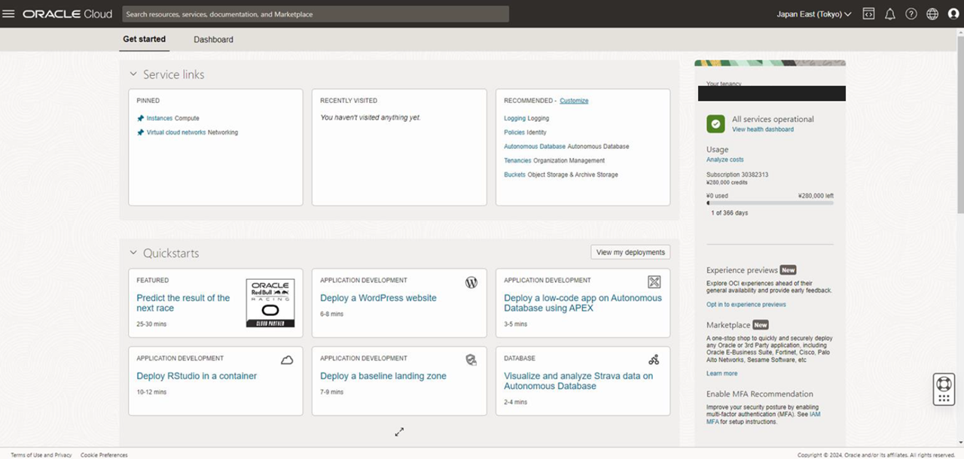Click View health dashboard link

point(763,129)
